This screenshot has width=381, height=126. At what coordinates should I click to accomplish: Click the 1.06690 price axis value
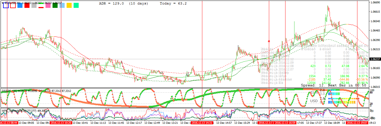pos(376,2)
